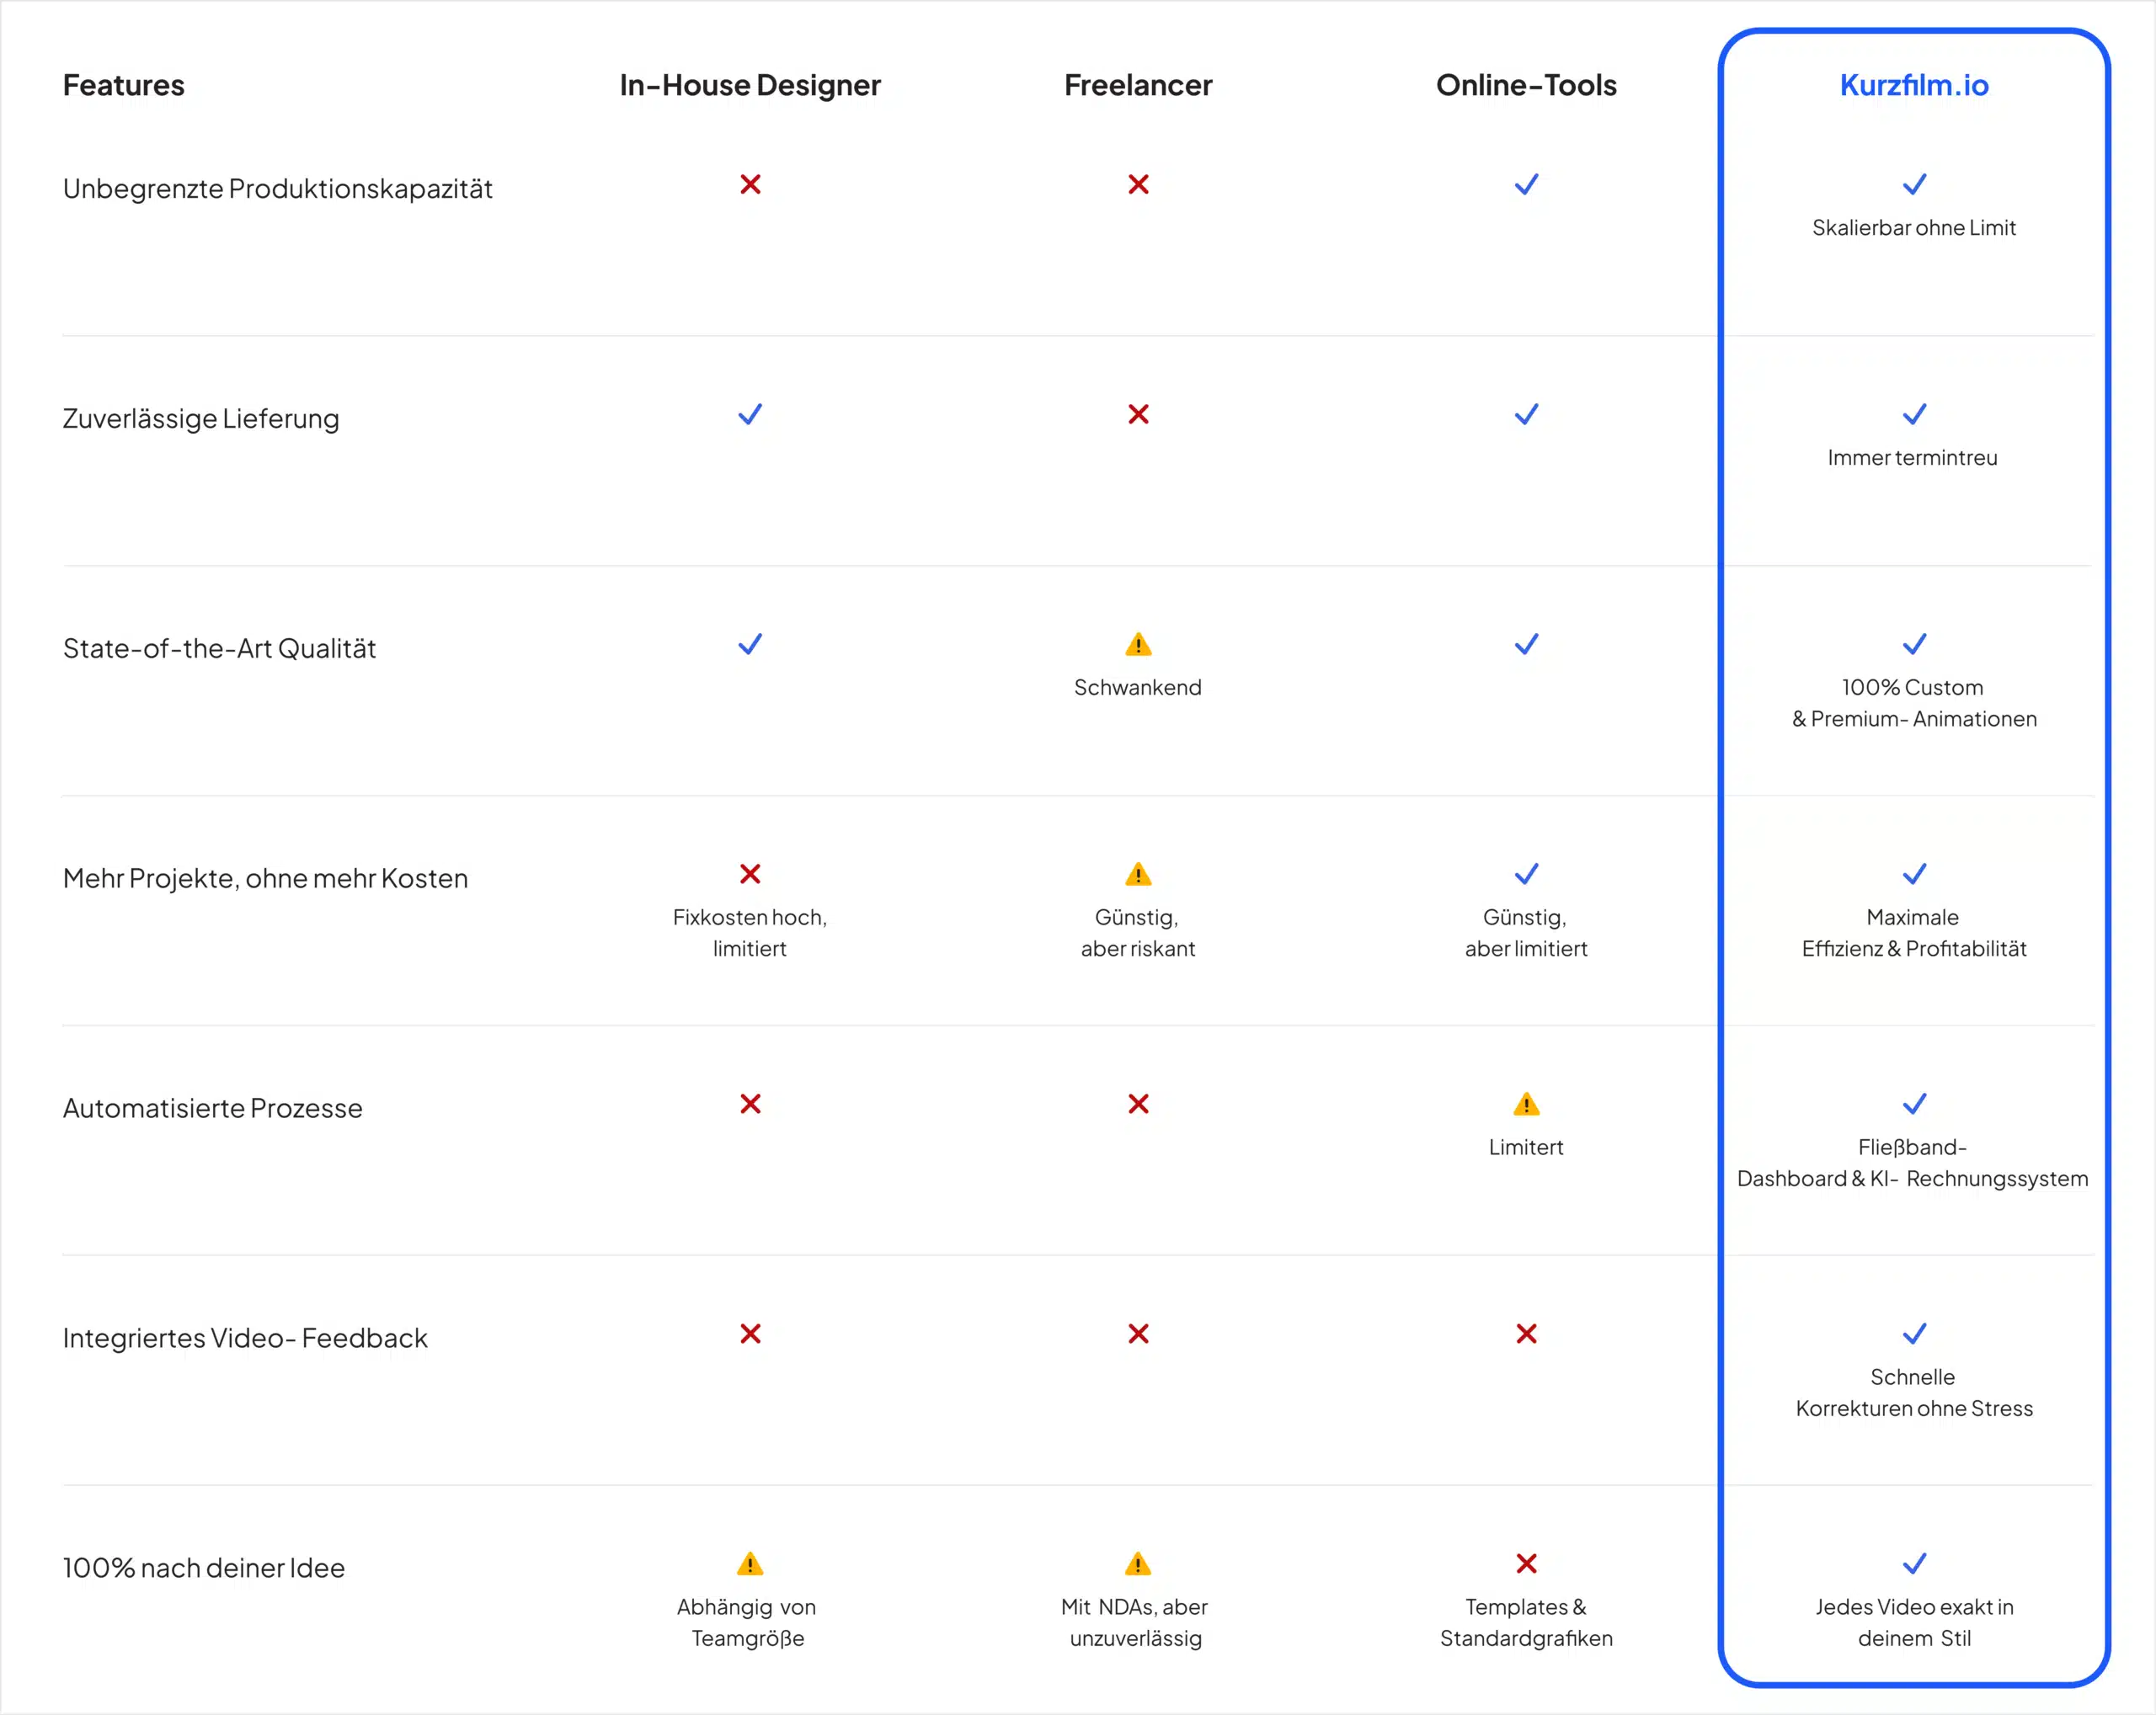Click the text 'Günstig, aber limitiert'
Screen dimensions: 2156x1715
[x=1526, y=934]
